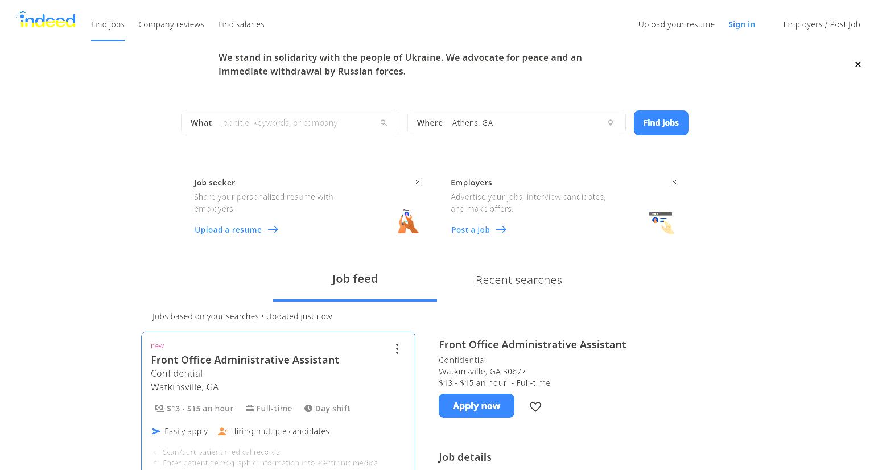This screenshot has height=470, width=874.
Task: Open Employers / Post Job link
Action: [822, 24]
